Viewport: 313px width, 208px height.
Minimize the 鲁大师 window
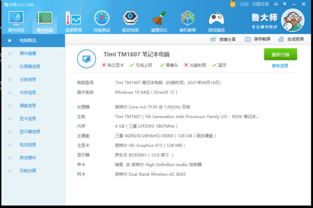point(294,4)
